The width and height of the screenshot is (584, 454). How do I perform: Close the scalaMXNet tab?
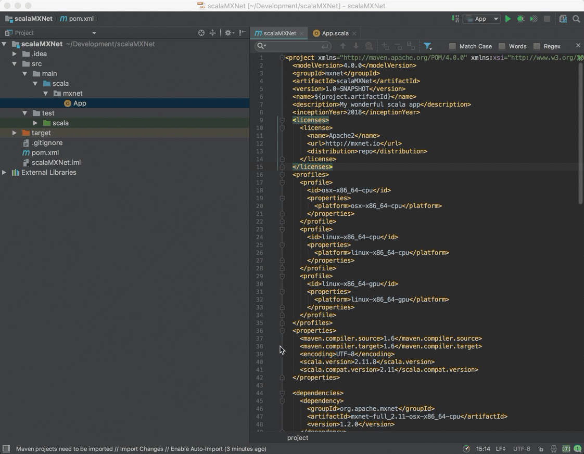302,33
